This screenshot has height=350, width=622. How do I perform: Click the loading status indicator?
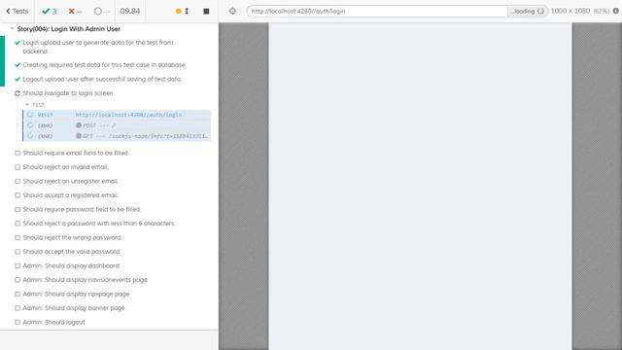coord(528,11)
